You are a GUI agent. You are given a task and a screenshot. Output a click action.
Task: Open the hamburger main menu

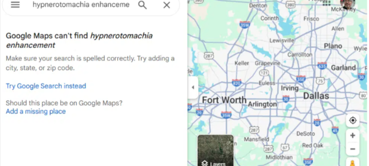click(15, 5)
